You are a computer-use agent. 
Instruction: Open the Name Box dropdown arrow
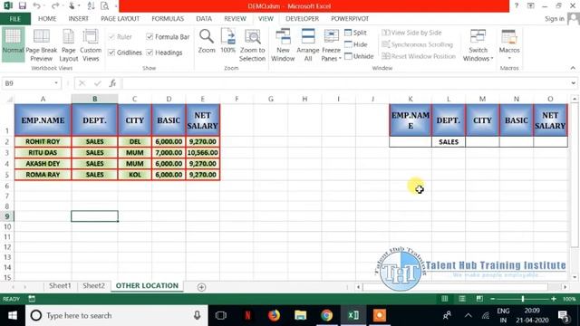click(56, 83)
